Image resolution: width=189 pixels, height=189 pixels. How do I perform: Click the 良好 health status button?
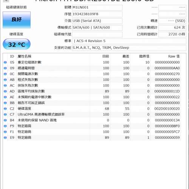17,20
